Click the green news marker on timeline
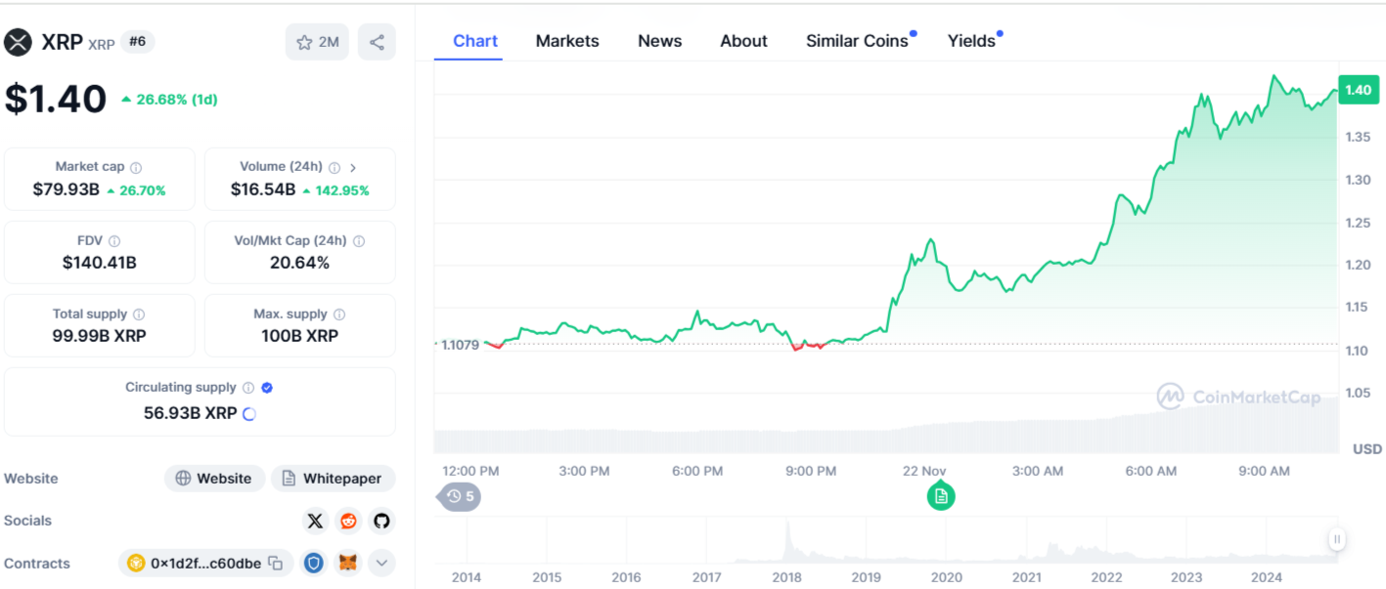The image size is (1386, 589). (x=941, y=496)
